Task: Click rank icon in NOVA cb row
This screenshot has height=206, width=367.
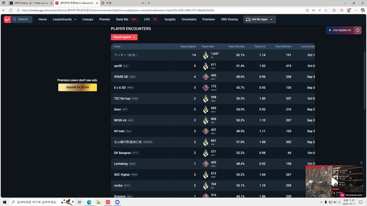Action: click(x=206, y=120)
